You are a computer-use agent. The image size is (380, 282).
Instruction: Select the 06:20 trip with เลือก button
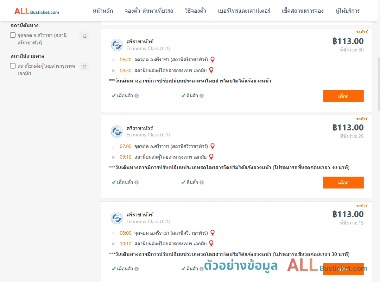tap(343, 96)
